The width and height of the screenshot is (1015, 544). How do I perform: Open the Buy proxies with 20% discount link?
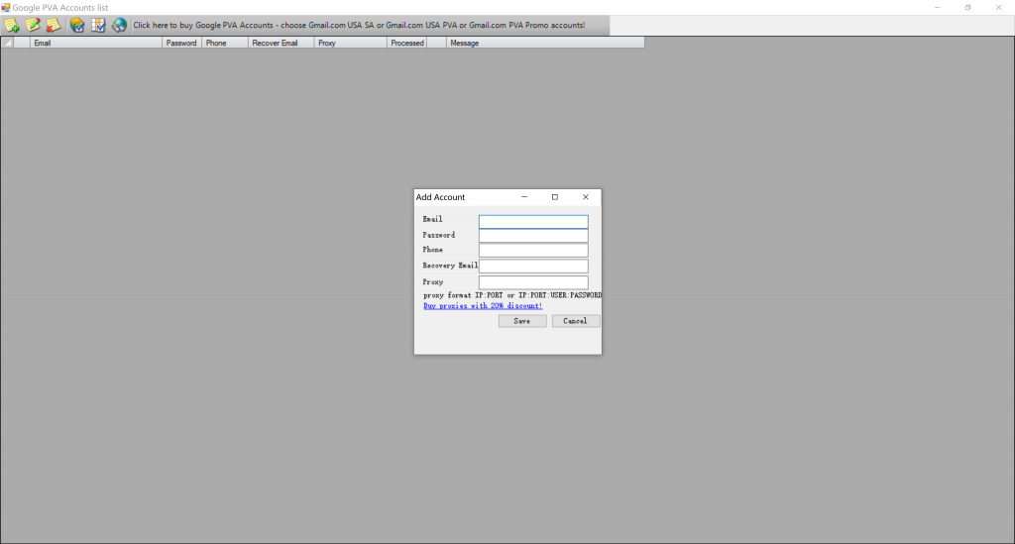483,306
